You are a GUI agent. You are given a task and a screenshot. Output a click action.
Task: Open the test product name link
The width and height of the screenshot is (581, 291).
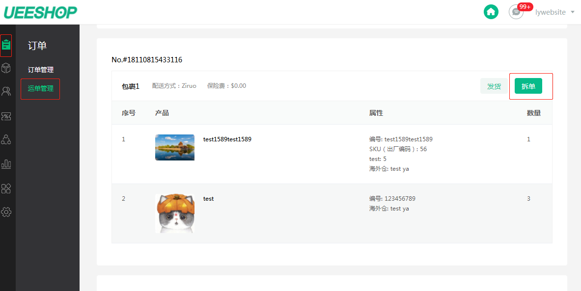click(208, 198)
